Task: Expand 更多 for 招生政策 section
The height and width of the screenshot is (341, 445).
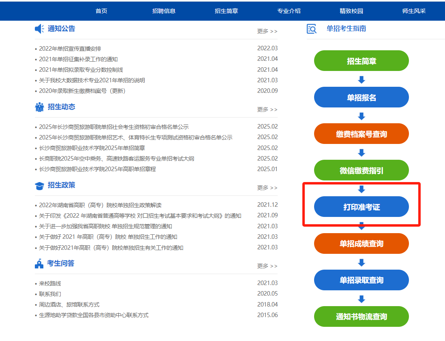Action: (x=267, y=188)
